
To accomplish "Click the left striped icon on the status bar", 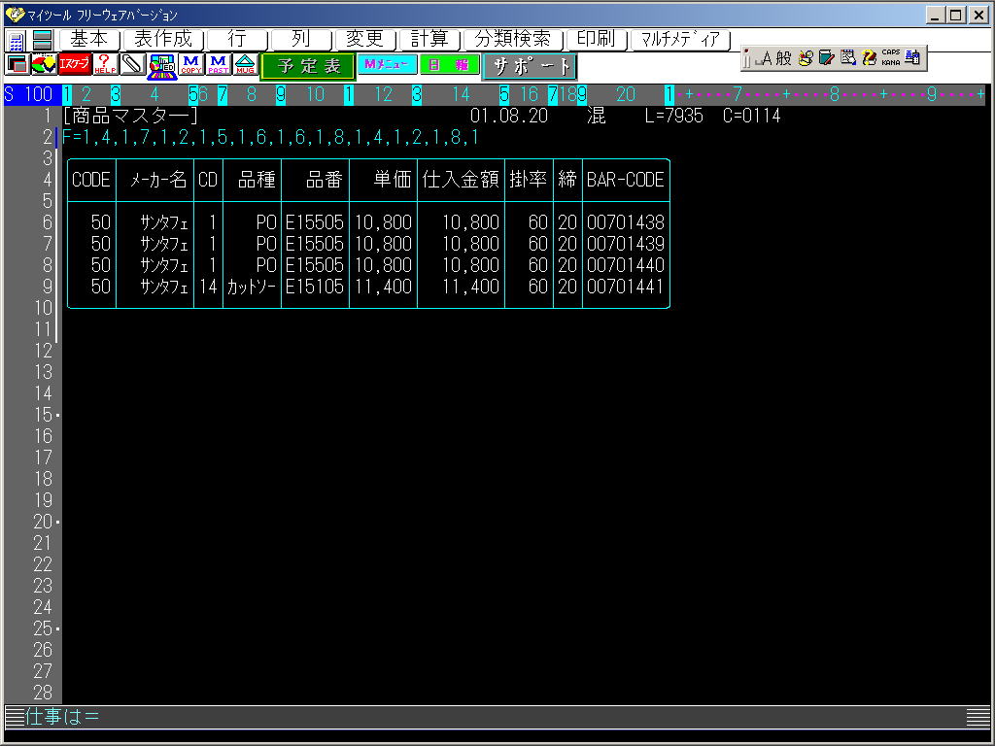I will click(14, 717).
